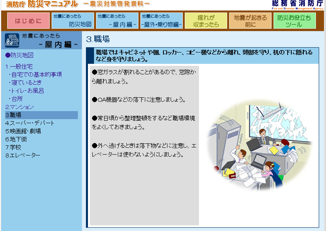This screenshot has height=231, width=326.
Task: Select the highlighted 3.職場 sidebar item
Action: [42, 115]
